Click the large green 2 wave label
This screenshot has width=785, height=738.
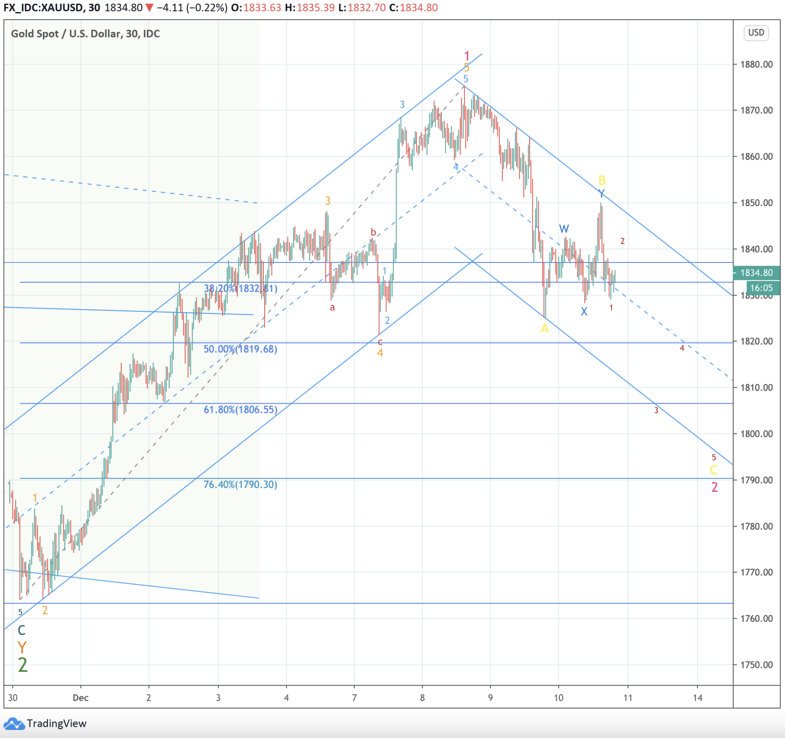(x=23, y=665)
